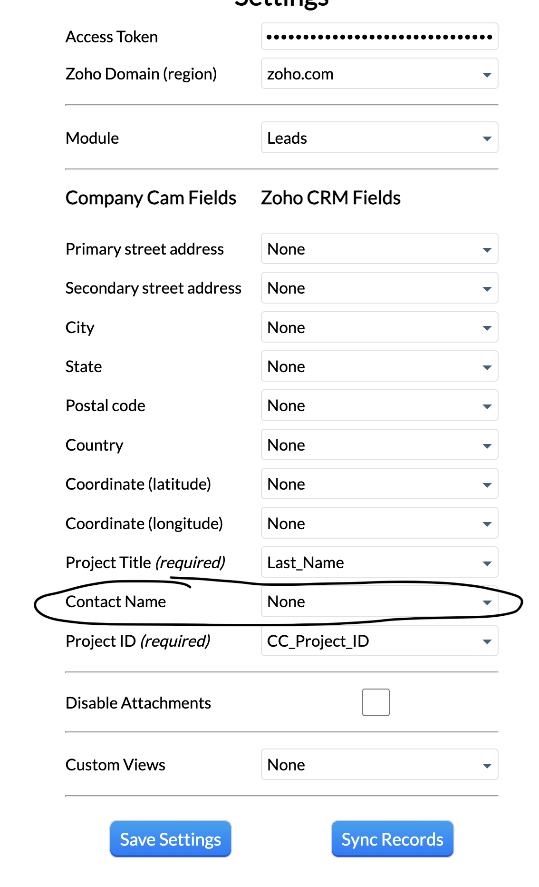Expand the Secondary street address mapping dropdown
Image resolution: width=539 pixels, height=887 pixels.
point(379,288)
